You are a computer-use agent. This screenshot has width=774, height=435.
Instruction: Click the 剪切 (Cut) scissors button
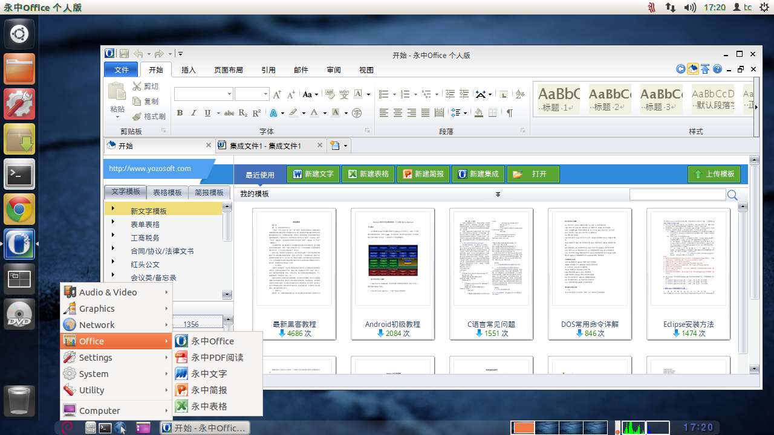click(x=146, y=86)
